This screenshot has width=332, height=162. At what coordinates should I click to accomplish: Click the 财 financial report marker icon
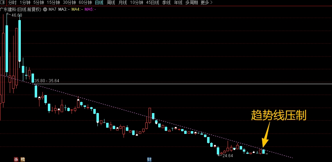pyautogui.click(x=150, y=160)
